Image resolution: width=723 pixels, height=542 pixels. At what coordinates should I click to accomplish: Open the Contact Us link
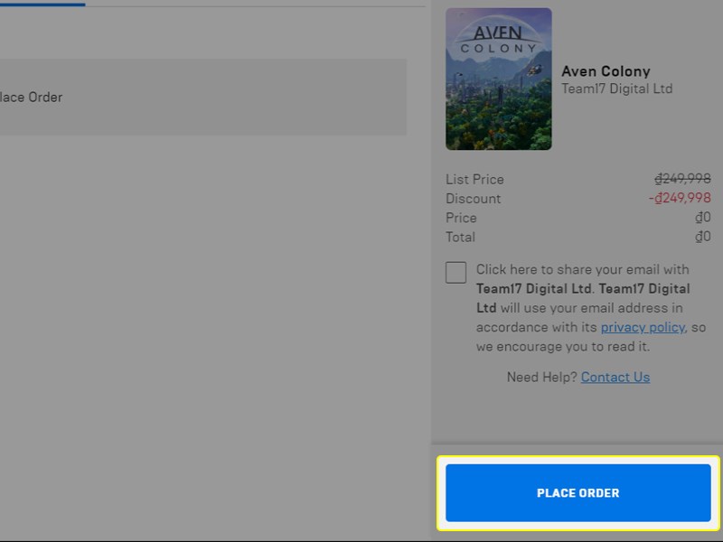coord(615,377)
